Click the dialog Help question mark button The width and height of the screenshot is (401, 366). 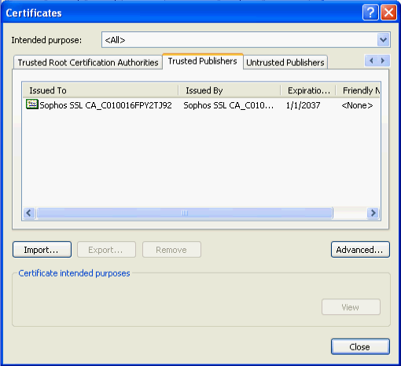coord(370,13)
